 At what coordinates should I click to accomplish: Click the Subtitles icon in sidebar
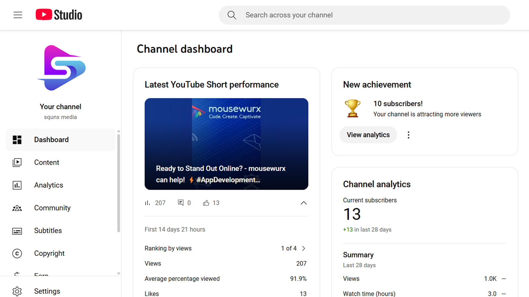[x=17, y=231]
